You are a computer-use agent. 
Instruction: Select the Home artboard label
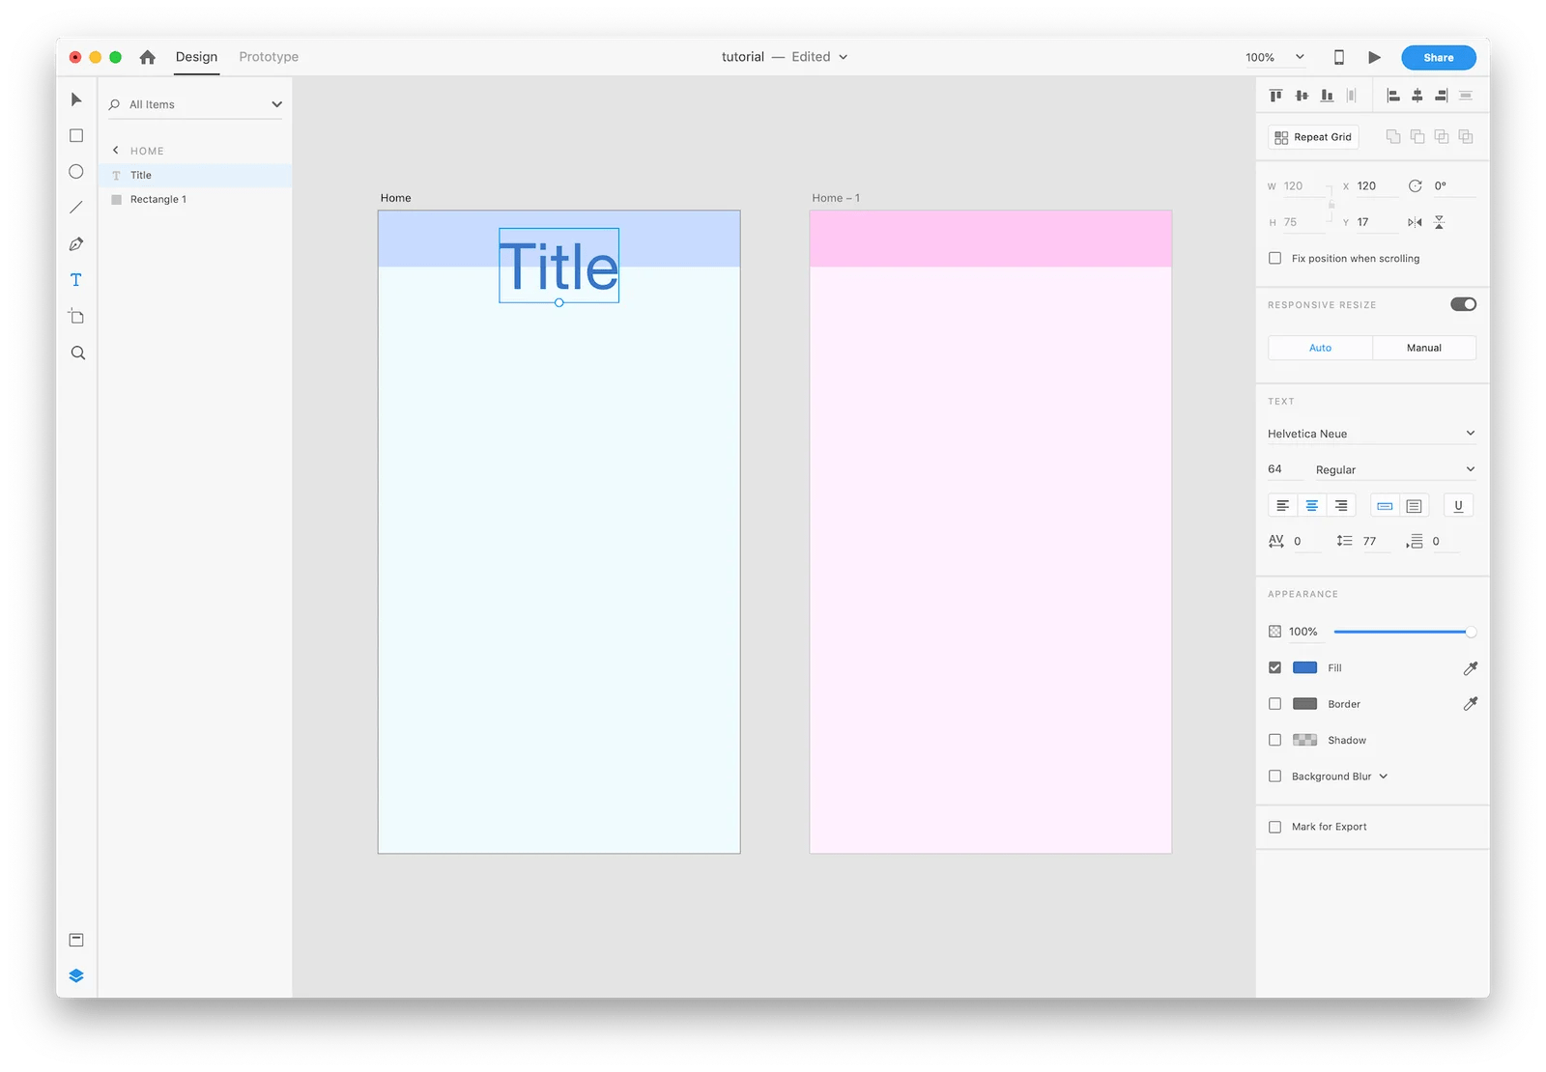tap(396, 198)
